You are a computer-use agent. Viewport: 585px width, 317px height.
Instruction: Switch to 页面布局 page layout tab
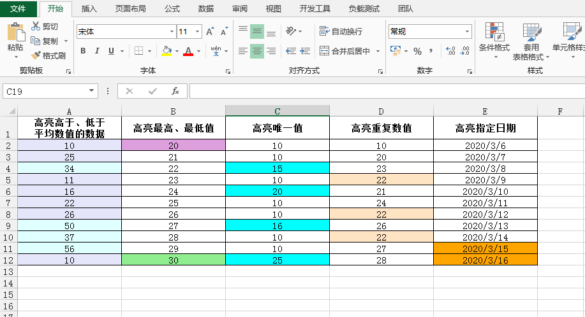pos(130,8)
